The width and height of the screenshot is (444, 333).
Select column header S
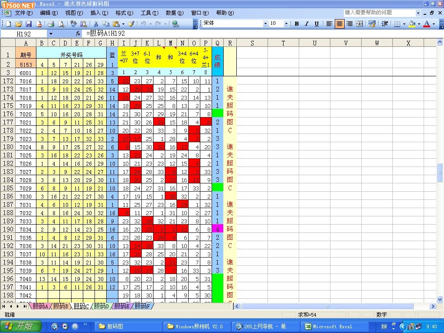point(252,43)
